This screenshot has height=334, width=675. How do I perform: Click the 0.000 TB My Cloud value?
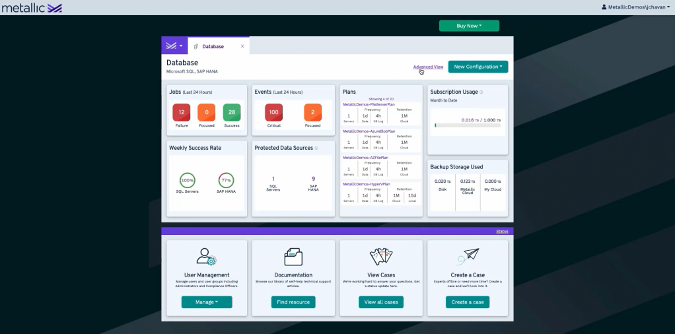493,182
